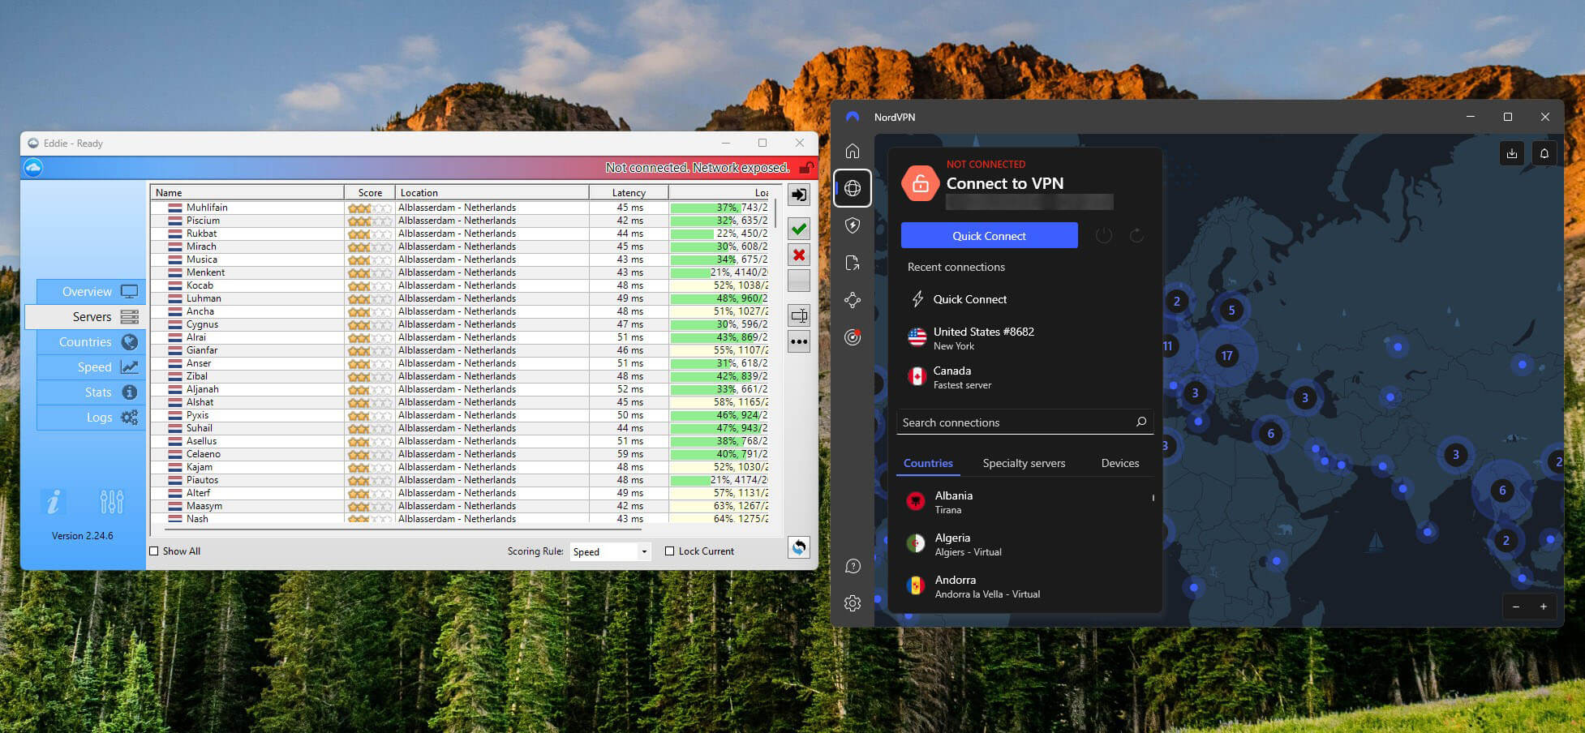Screen dimensions: 1585x733
Task: Check the Lock Current option
Action: [669, 551]
